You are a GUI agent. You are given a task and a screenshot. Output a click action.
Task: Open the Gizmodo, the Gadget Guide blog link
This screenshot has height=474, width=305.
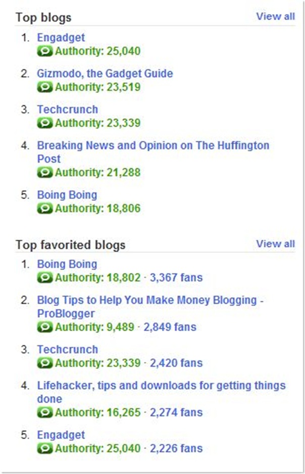click(x=105, y=74)
